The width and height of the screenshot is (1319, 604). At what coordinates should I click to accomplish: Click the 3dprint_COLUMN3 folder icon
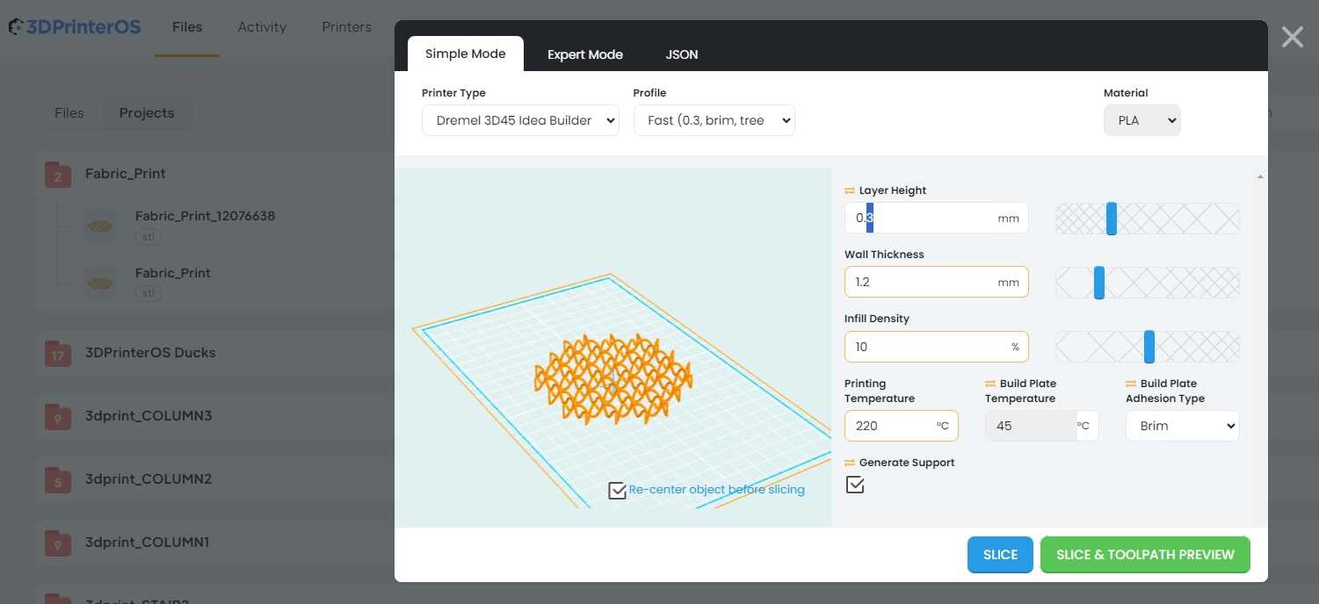58,417
